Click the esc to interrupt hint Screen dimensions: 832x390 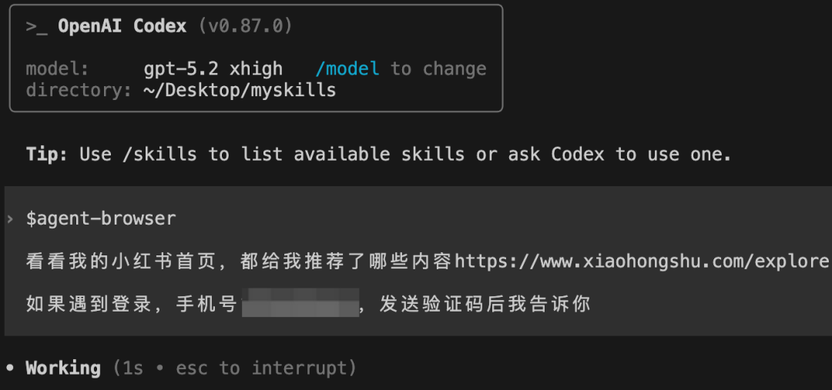261,368
